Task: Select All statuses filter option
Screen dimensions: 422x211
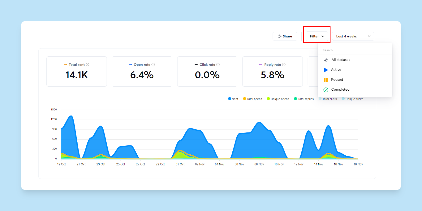Action: click(355, 60)
